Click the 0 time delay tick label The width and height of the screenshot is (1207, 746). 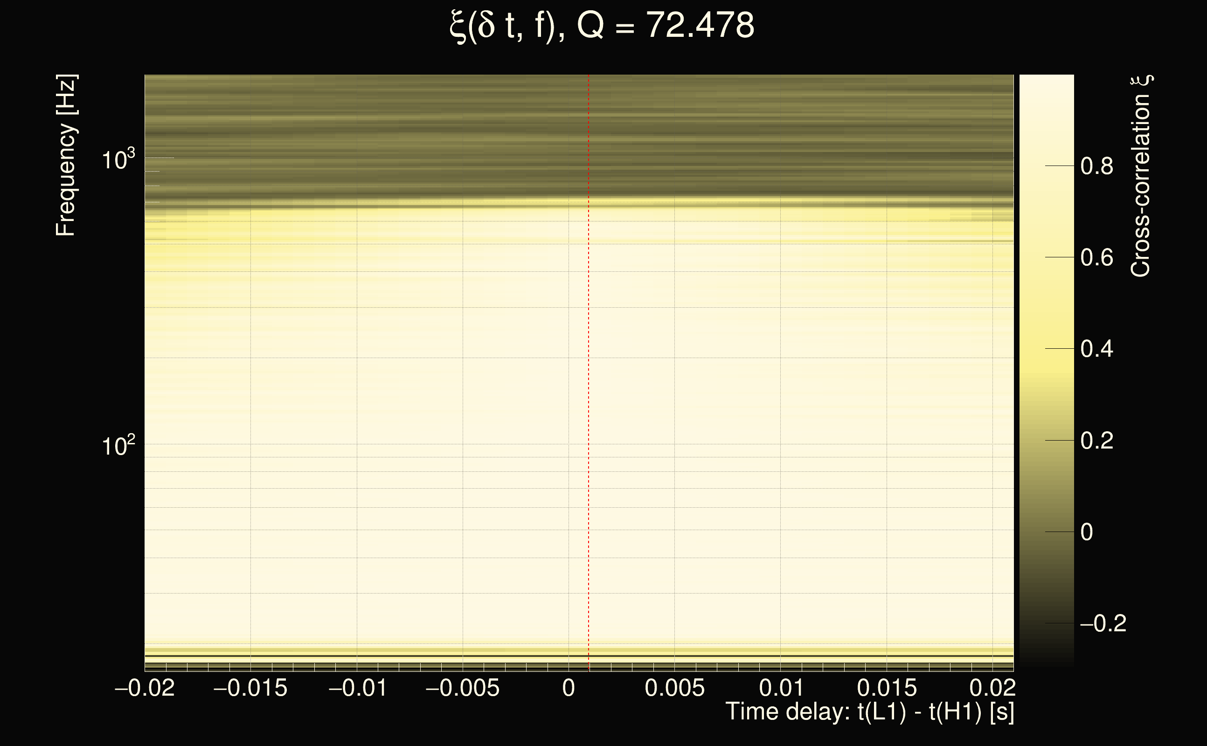569,688
